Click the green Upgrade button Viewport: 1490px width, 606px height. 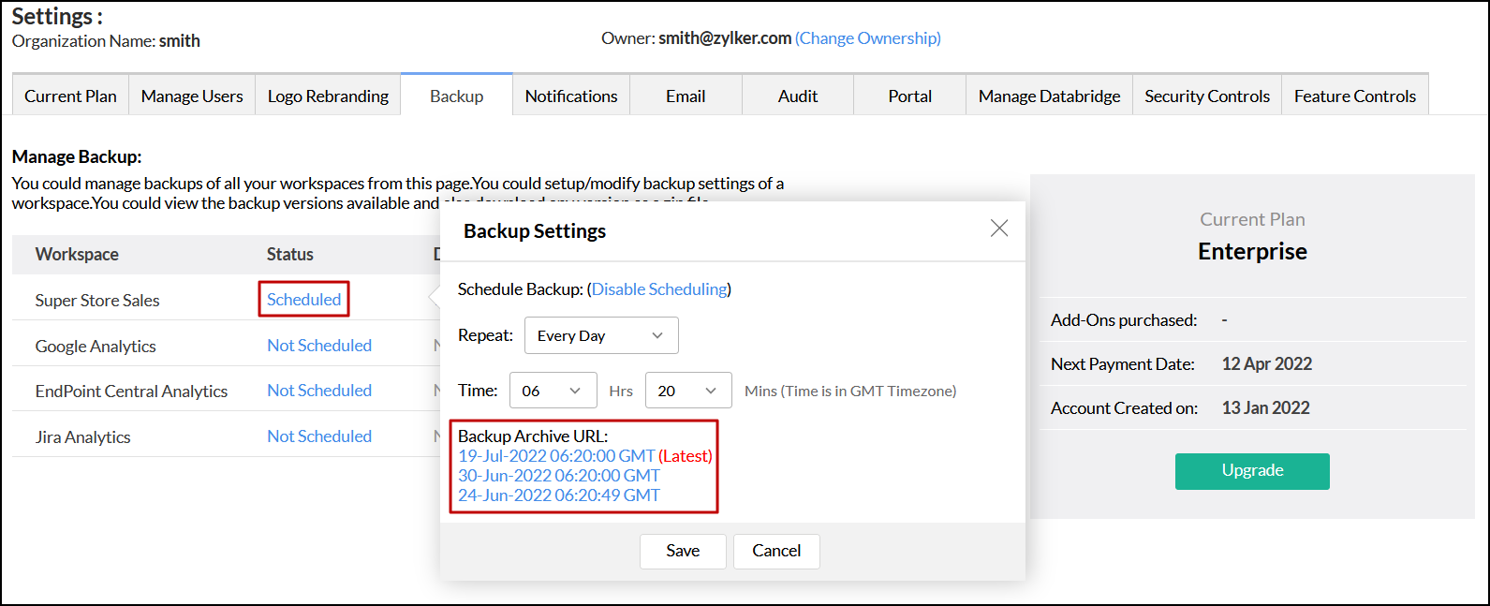point(1252,471)
